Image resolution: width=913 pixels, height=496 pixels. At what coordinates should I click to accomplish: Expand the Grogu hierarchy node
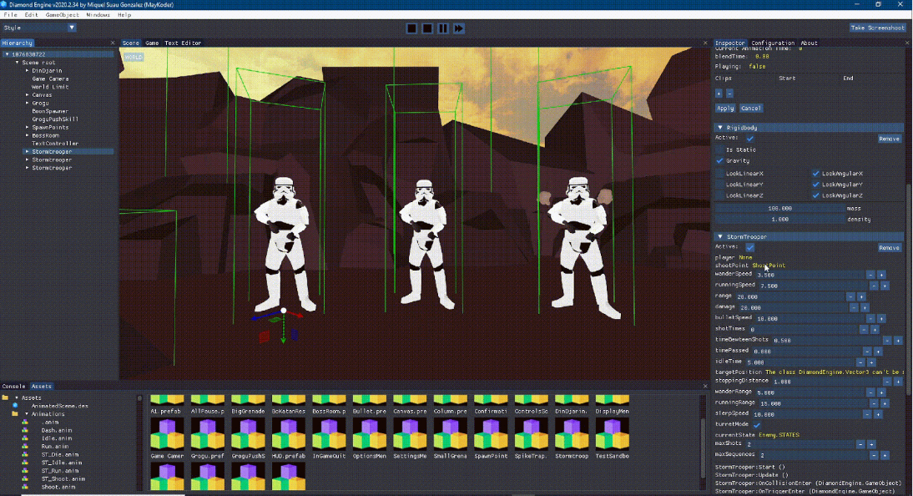click(28, 104)
